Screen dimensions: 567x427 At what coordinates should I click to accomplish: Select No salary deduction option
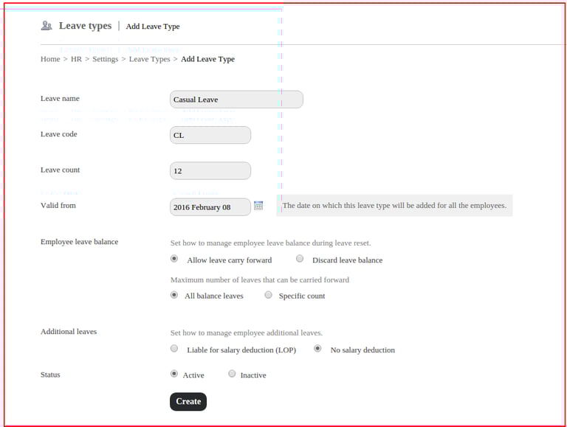pos(317,349)
